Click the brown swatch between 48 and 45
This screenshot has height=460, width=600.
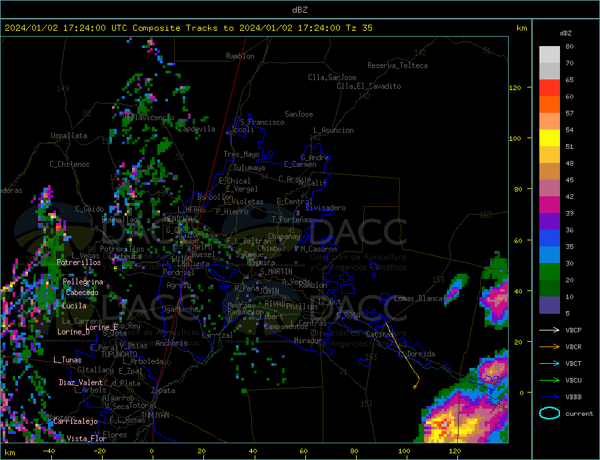(x=549, y=172)
